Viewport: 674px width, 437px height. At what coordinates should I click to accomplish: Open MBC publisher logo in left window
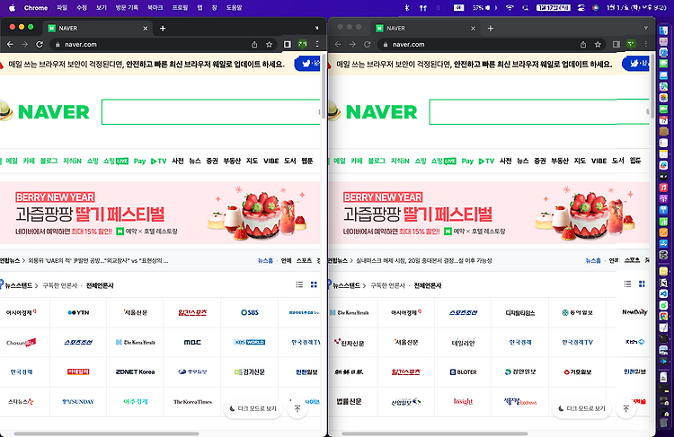coord(192,342)
